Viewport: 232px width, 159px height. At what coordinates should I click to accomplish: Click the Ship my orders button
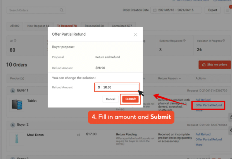tap(214, 65)
